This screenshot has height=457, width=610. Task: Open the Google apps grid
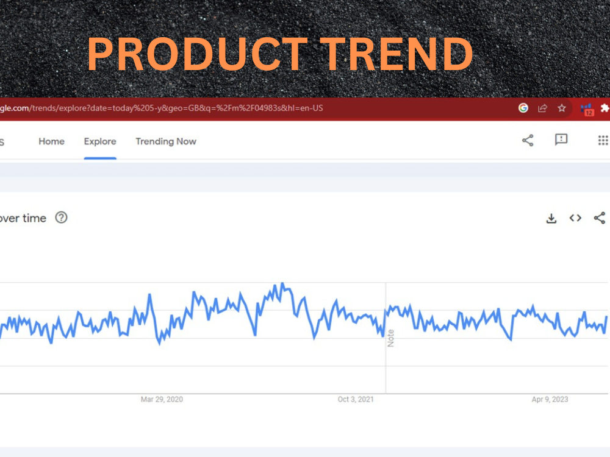point(603,140)
